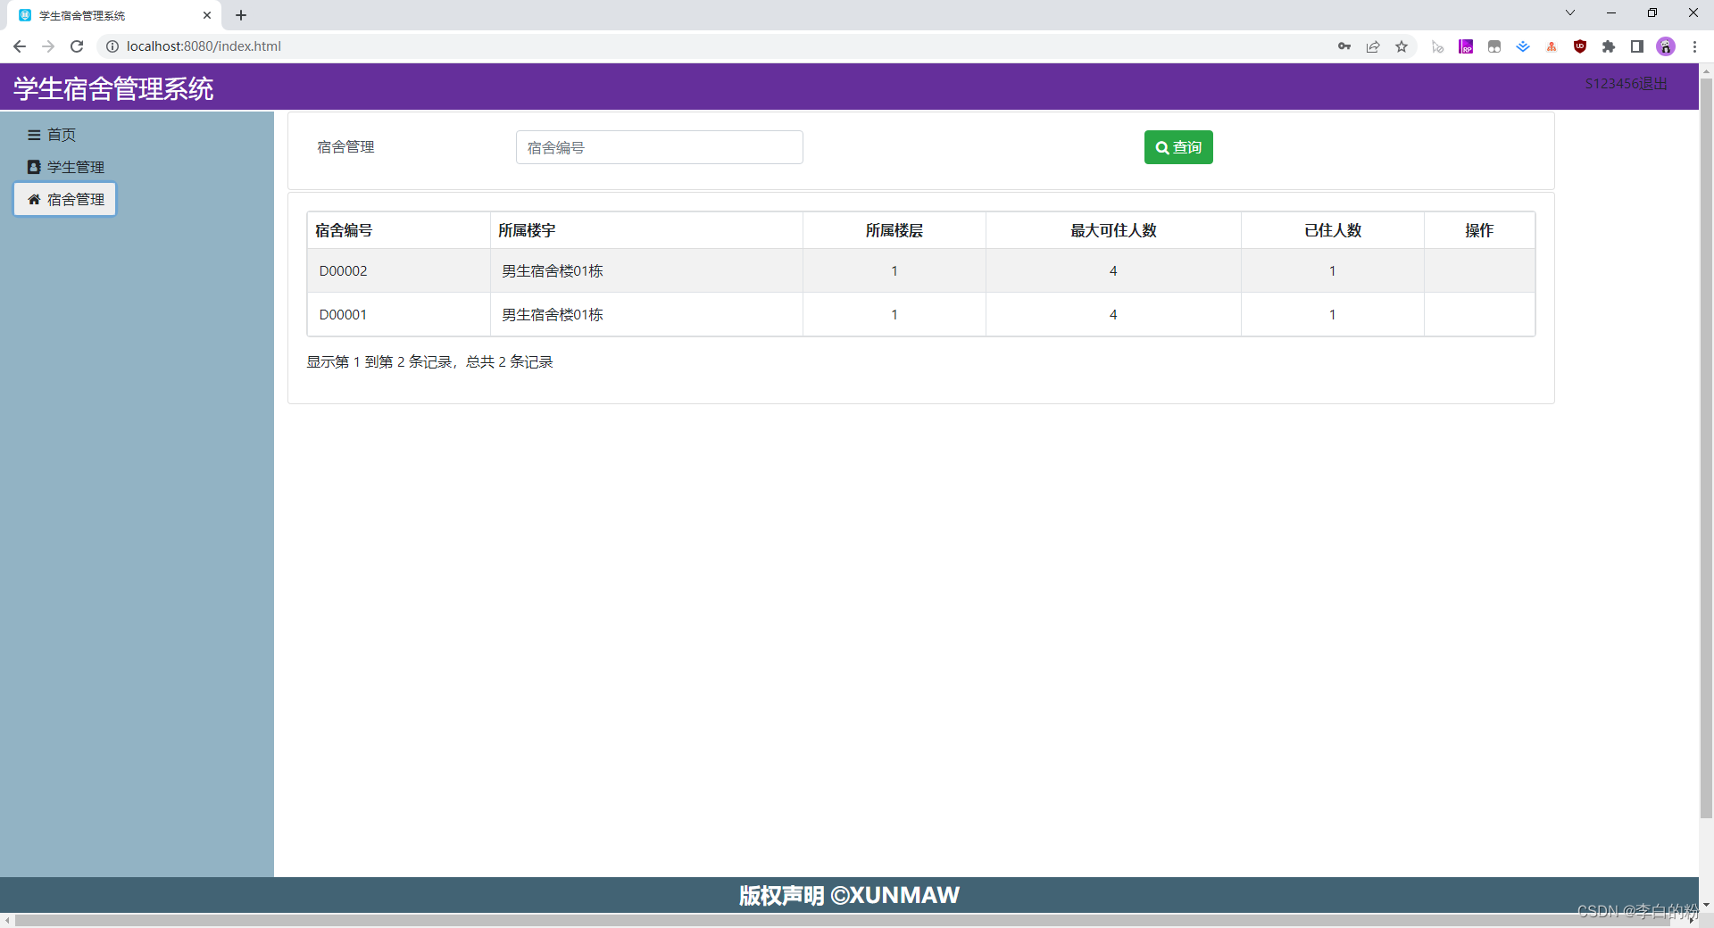
Task: Click the home icon beside 宿舍管理
Action: 34,199
